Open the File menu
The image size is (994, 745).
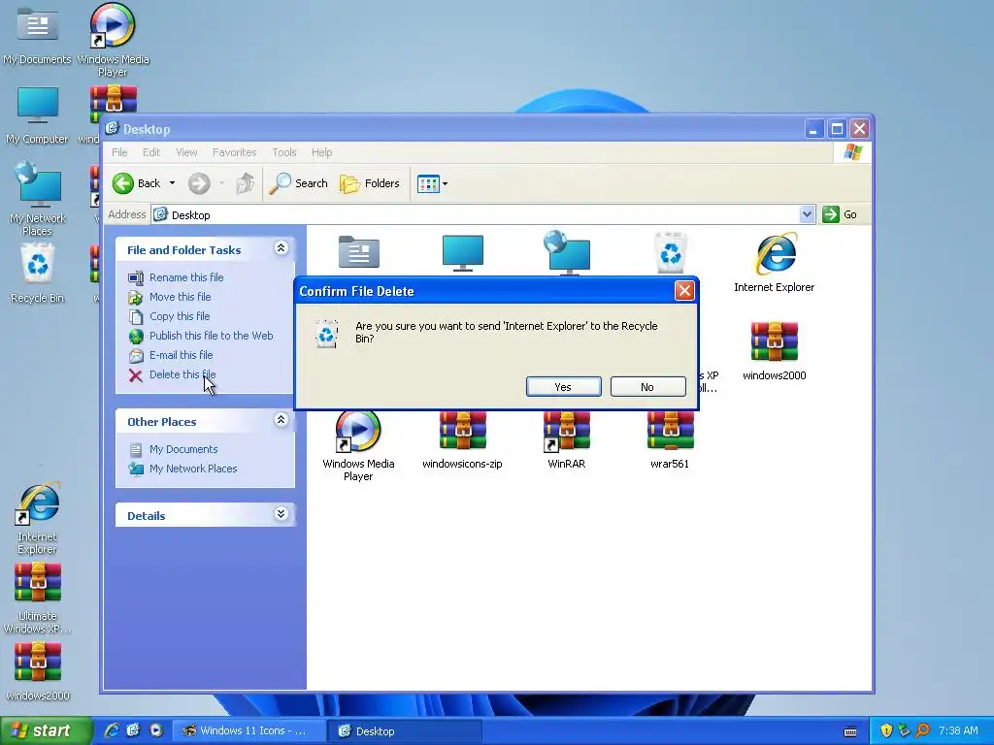tap(119, 152)
